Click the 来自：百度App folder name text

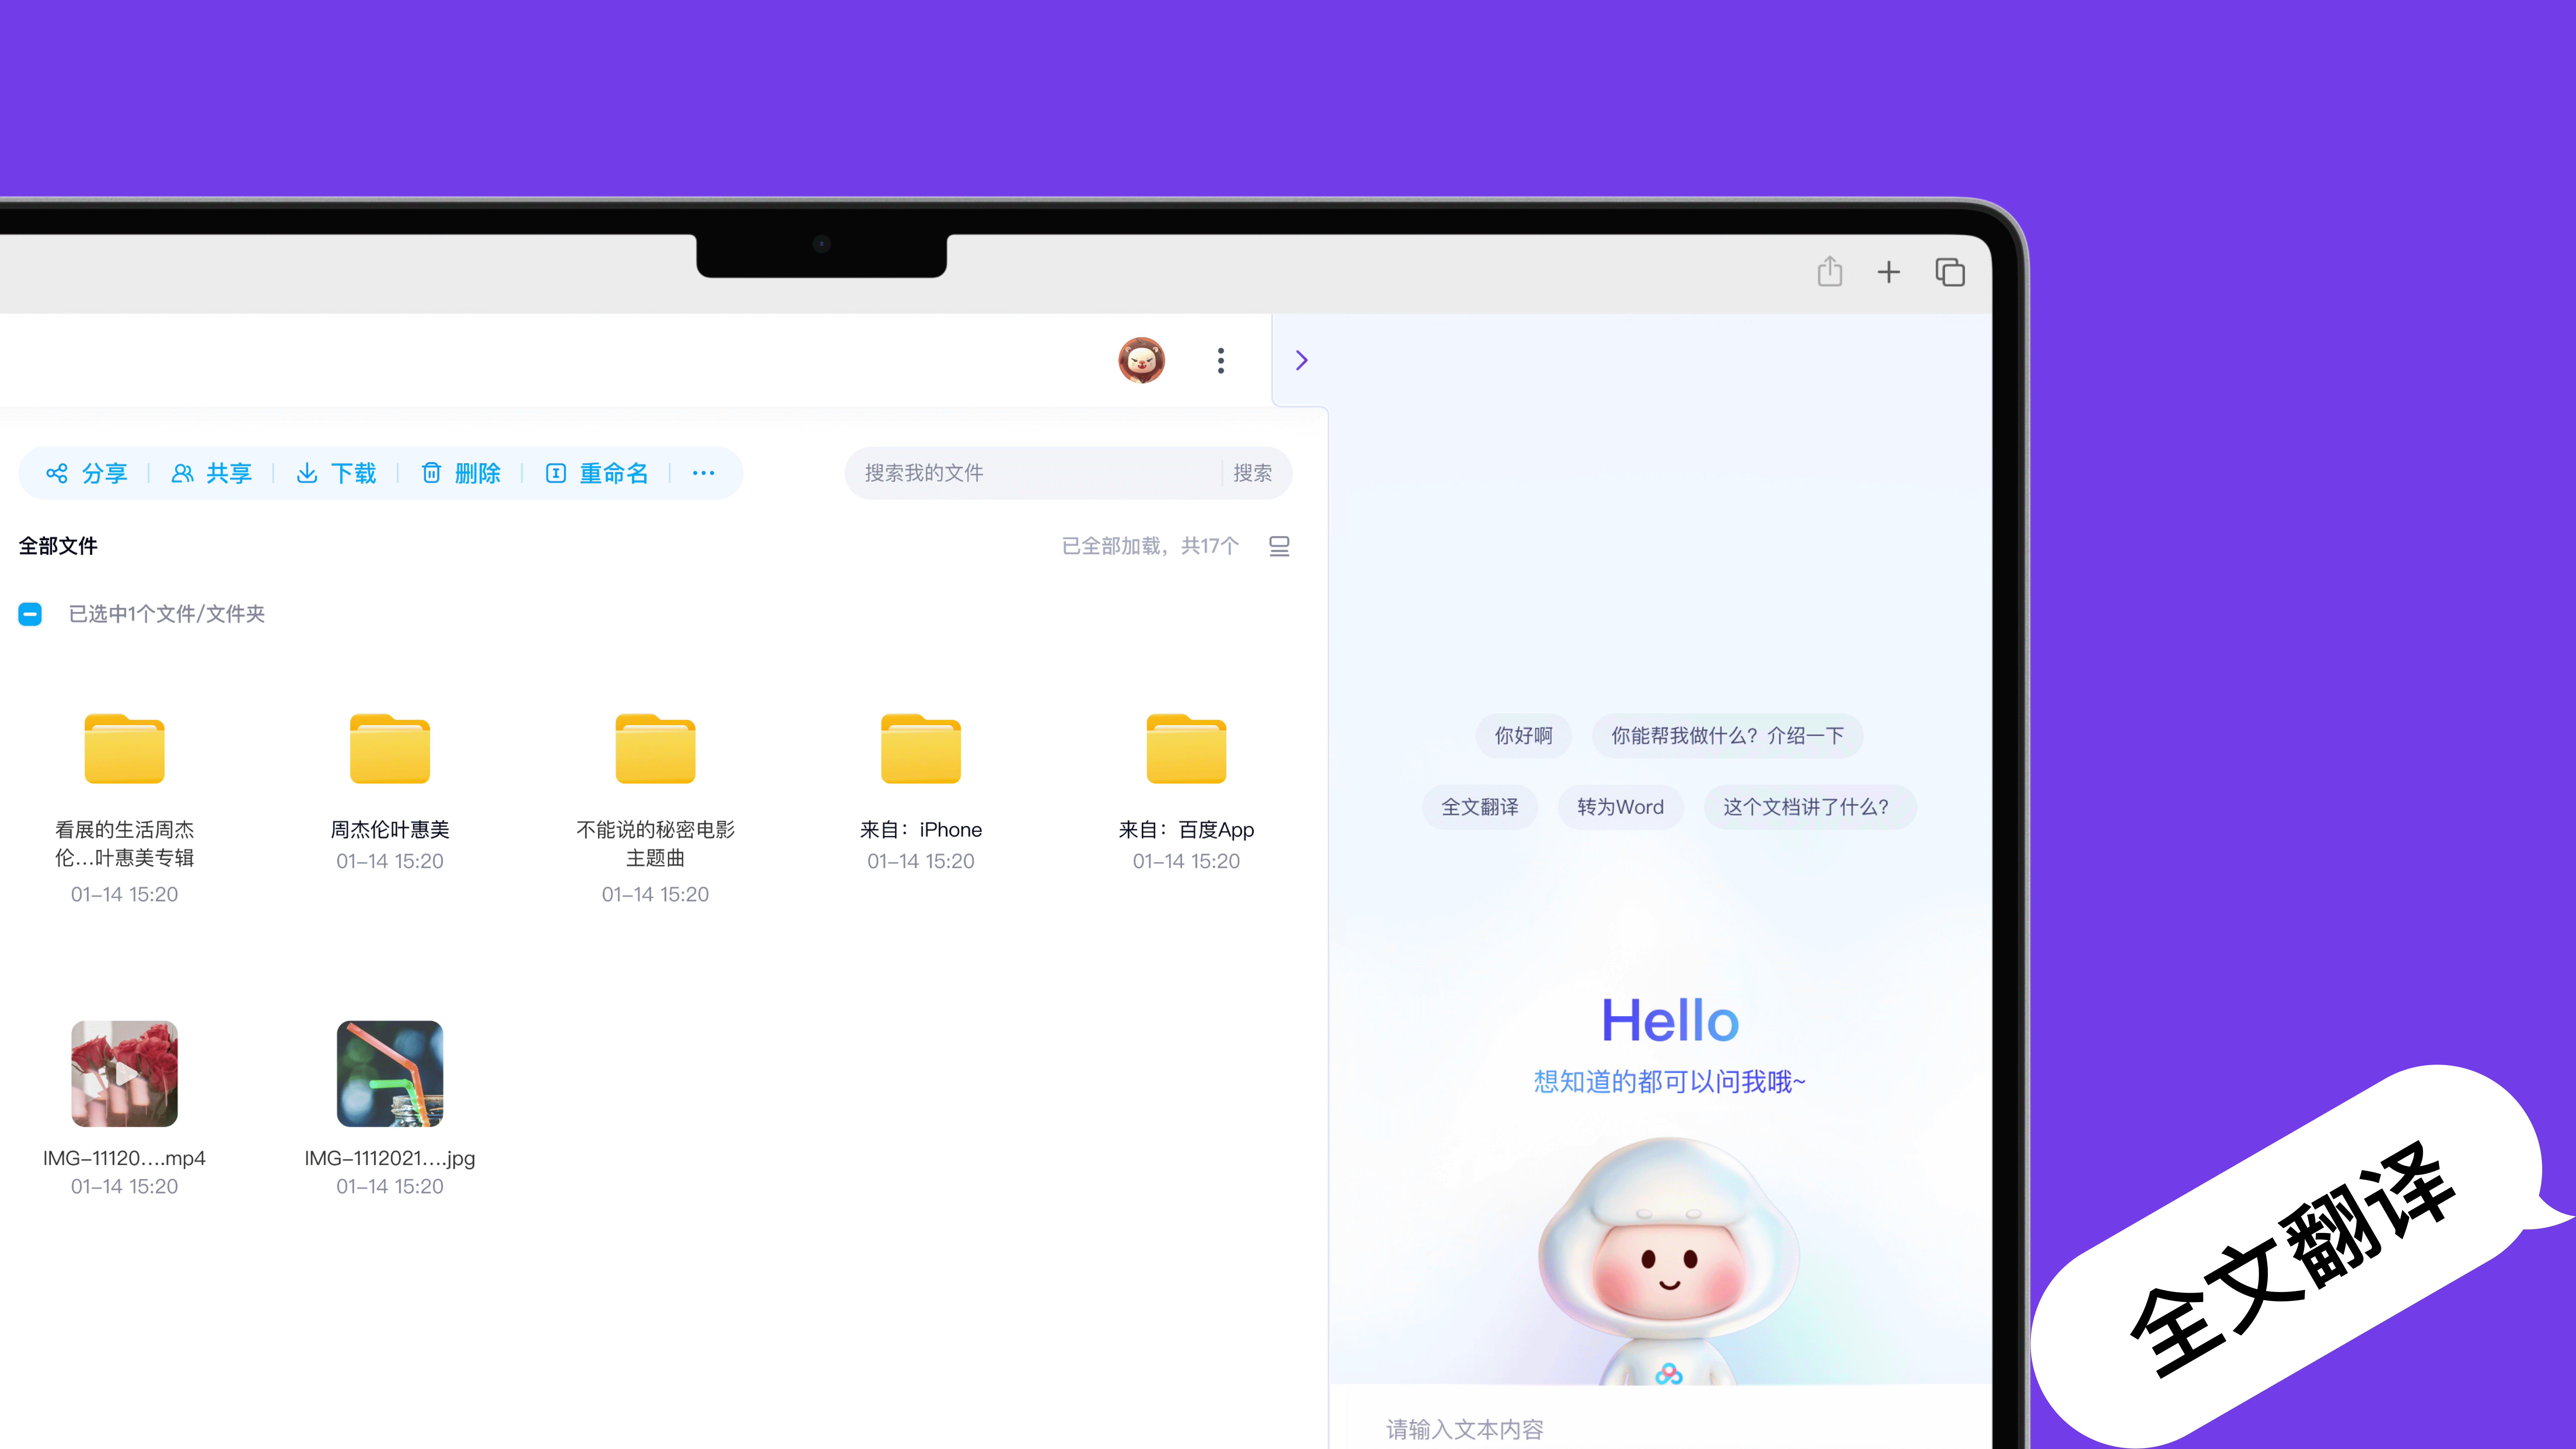(1186, 830)
